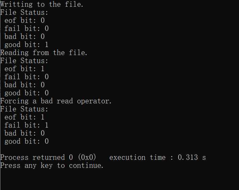
Task: Click 'bad bit: 0' under Reading section
Action: pos(25,85)
